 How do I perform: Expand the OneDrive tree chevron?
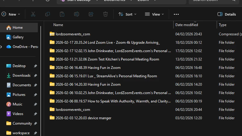coord(1,47)
